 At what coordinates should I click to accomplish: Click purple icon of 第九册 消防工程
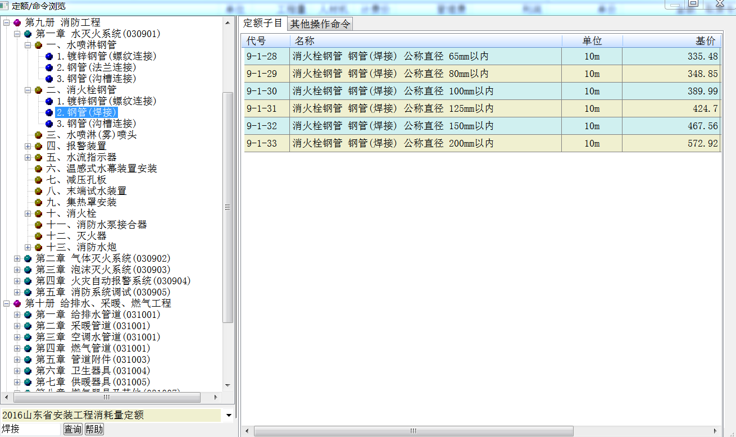click(x=17, y=23)
